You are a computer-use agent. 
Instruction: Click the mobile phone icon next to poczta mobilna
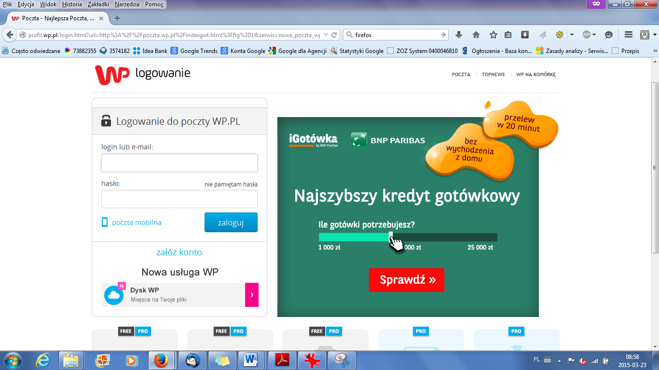(105, 222)
